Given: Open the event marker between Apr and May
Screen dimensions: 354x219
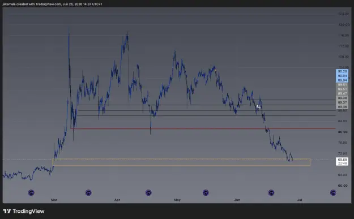Looking at the screenshot, I should 148,192.
